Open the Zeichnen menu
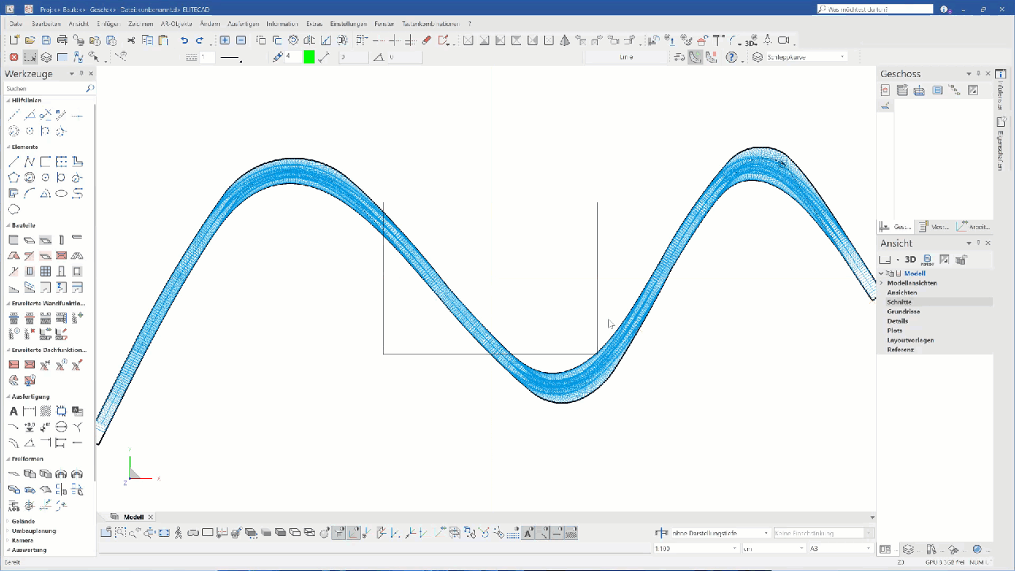The width and height of the screenshot is (1015, 571). click(140, 24)
